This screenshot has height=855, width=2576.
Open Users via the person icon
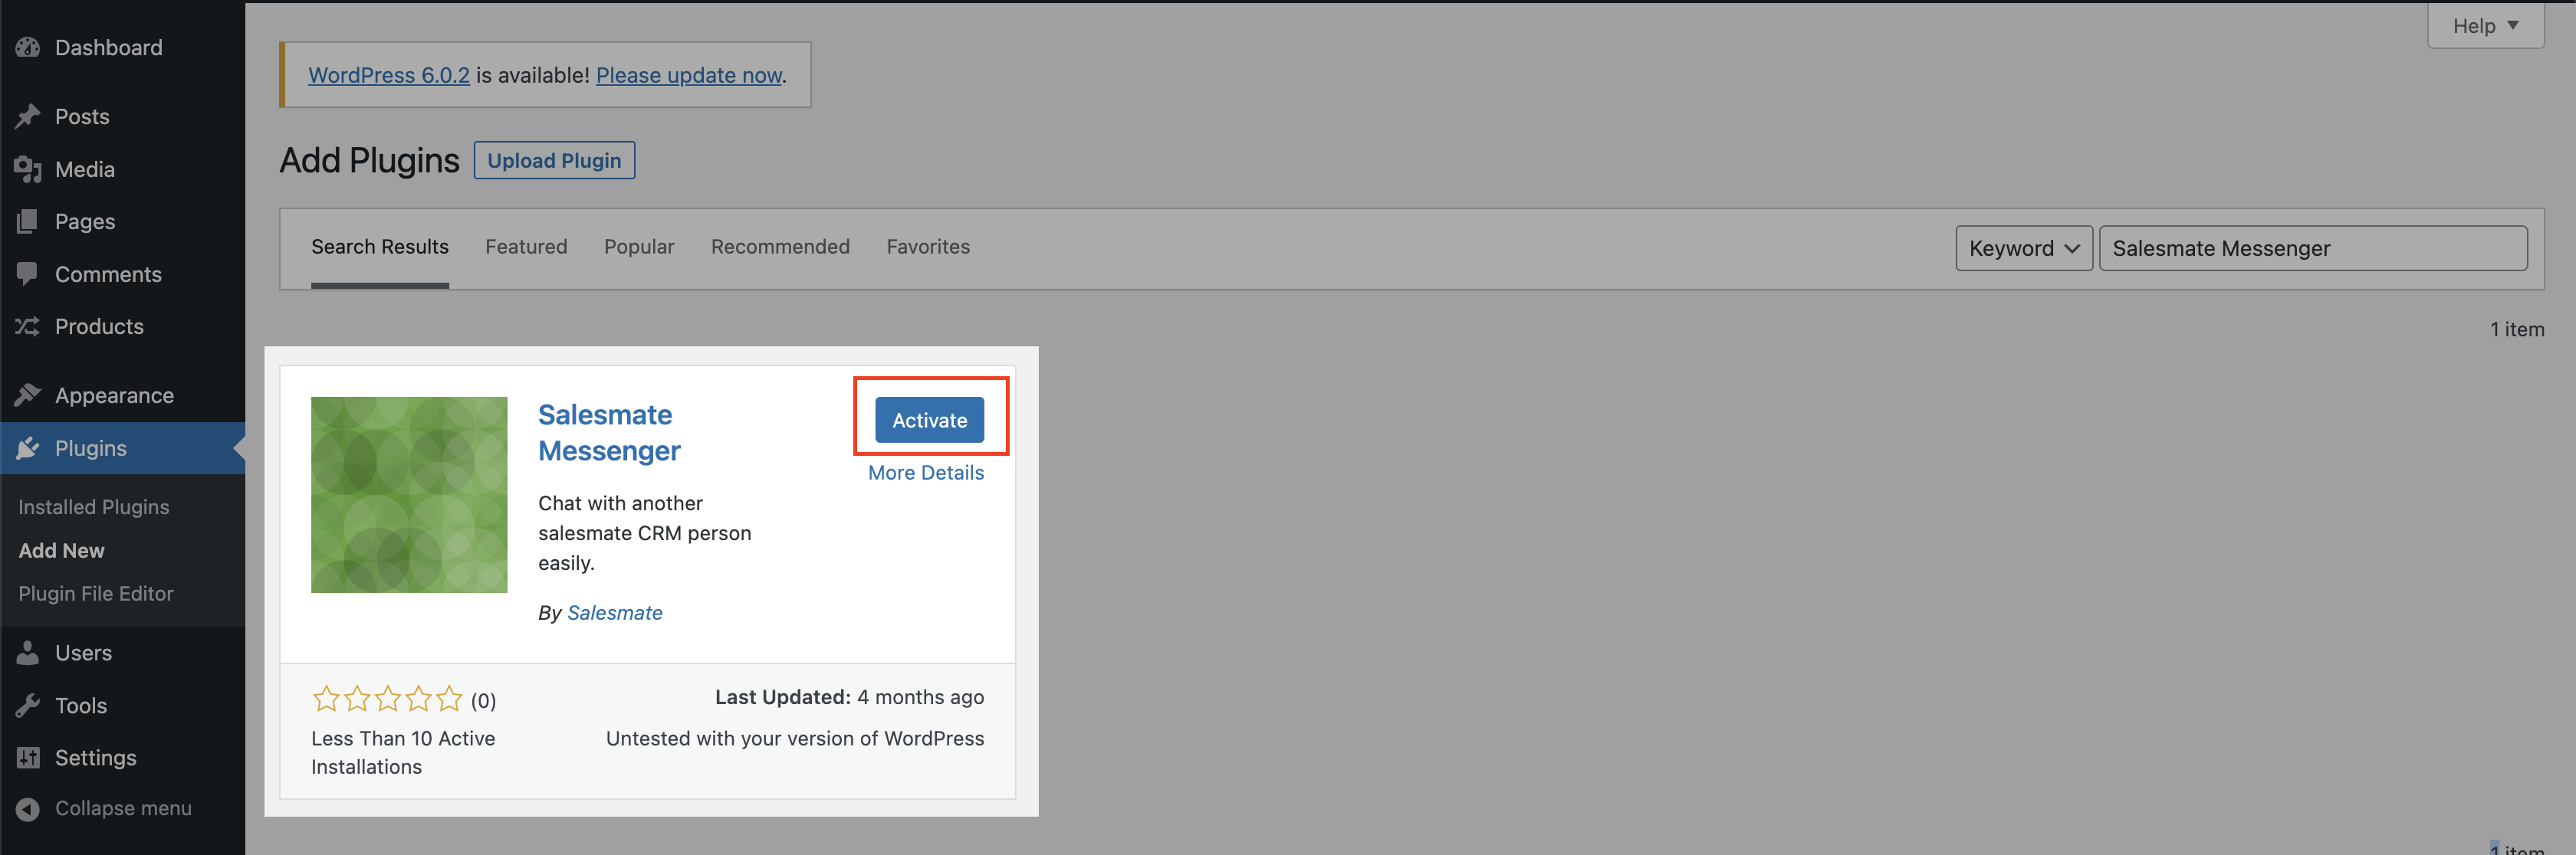pyautogui.click(x=28, y=652)
